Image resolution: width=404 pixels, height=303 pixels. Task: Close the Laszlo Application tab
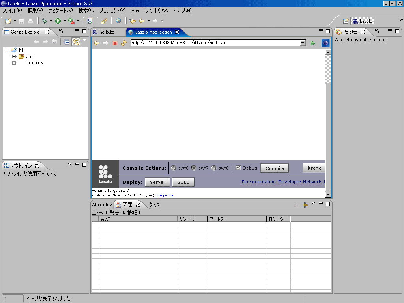tap(177, 32)
